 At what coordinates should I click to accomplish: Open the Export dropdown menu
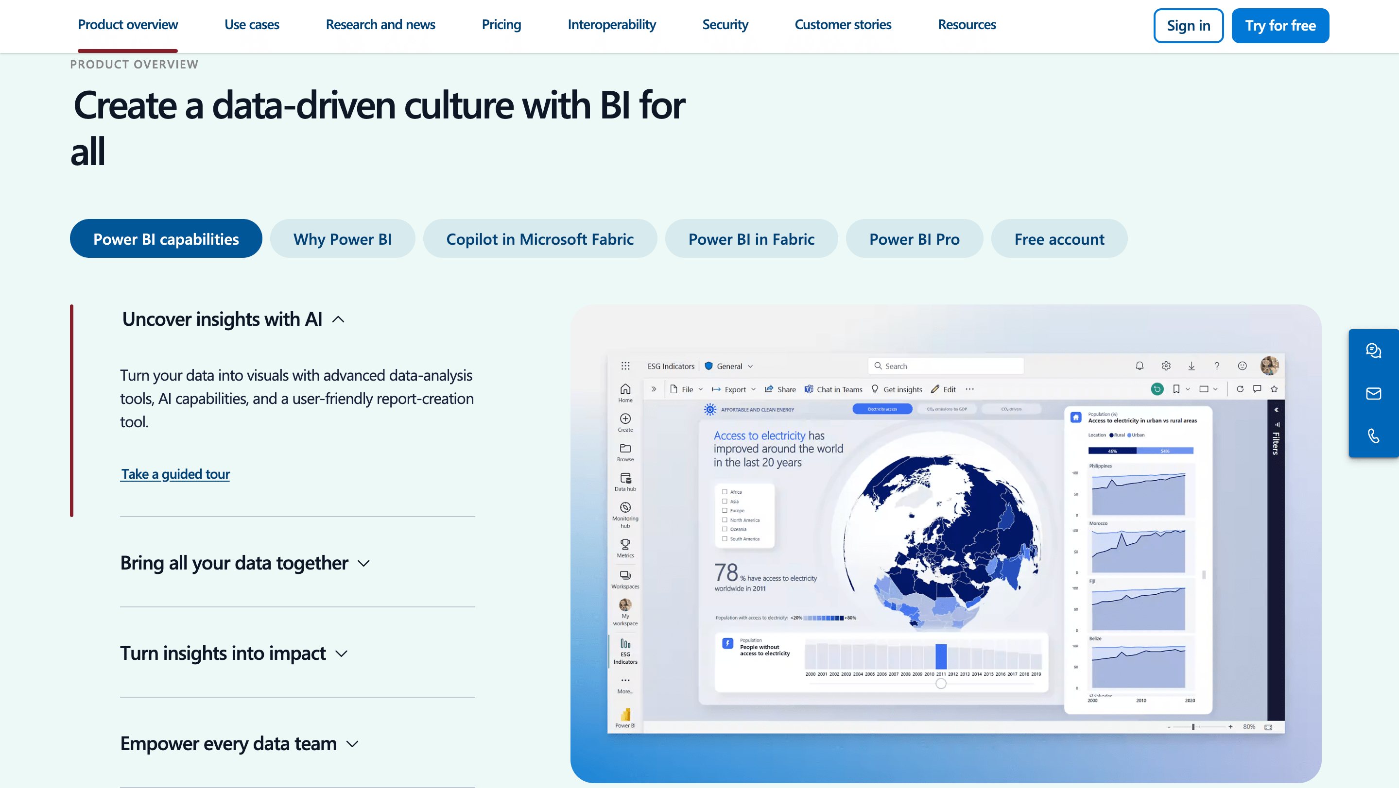click(734, 389)
